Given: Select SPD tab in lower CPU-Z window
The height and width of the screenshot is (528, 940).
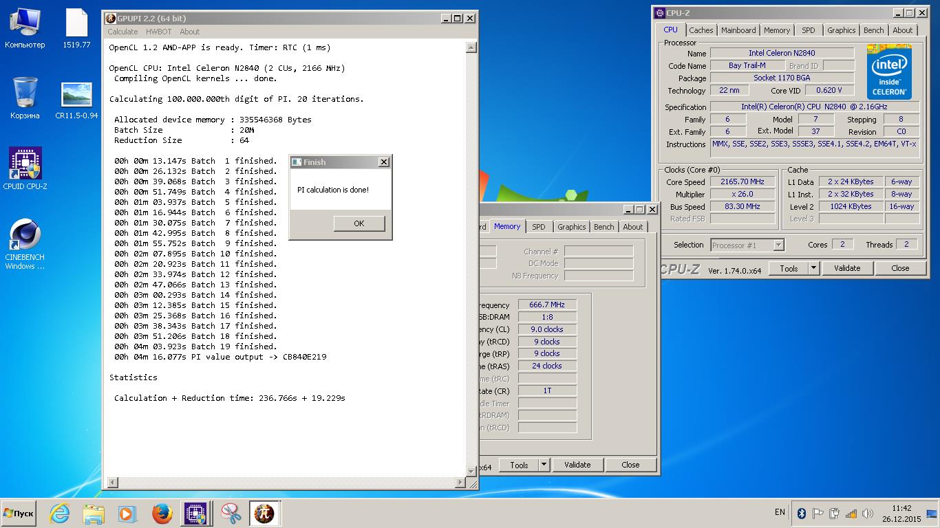Looking at the screenshot, I should (x=539, y=227).
